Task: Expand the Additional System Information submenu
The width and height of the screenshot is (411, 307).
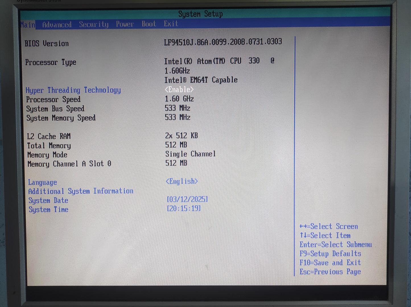Action: 81,191
